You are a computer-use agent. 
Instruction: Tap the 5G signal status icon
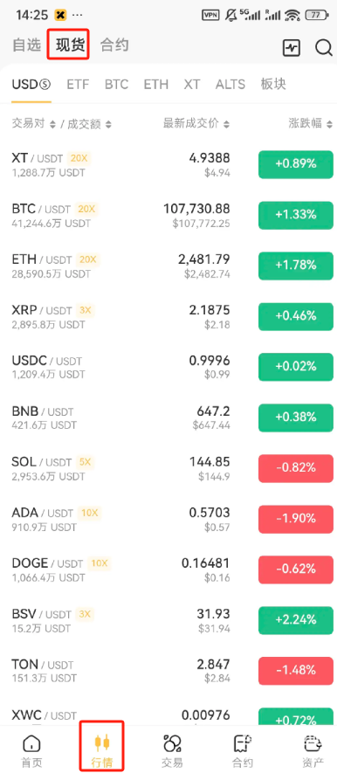tap(250, 15)
